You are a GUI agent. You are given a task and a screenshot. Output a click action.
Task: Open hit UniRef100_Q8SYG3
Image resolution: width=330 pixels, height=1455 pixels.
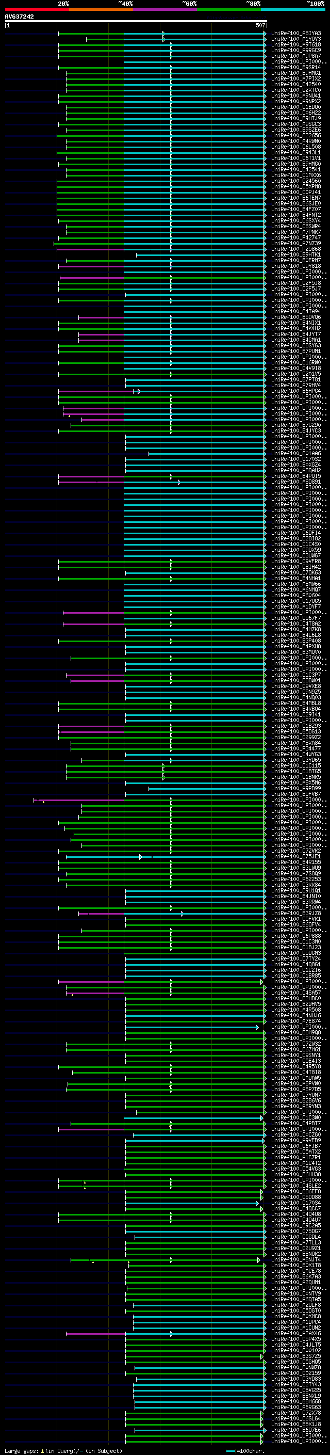[296, 346]
